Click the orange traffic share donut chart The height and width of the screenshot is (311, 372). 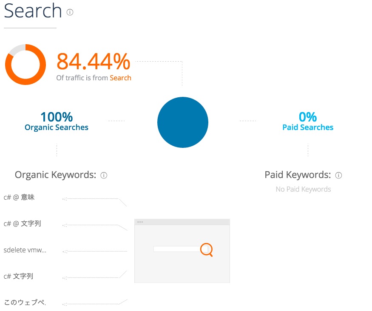click(26, 65)
